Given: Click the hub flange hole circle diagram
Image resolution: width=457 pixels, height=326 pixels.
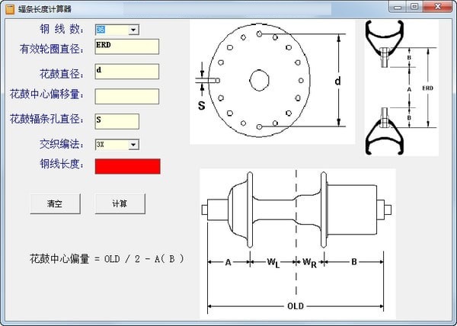Looking at the screenshot, I should point(272,81).
